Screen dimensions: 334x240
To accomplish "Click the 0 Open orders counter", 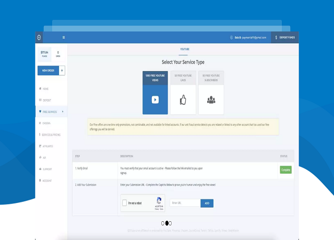I will click(58, 54).
